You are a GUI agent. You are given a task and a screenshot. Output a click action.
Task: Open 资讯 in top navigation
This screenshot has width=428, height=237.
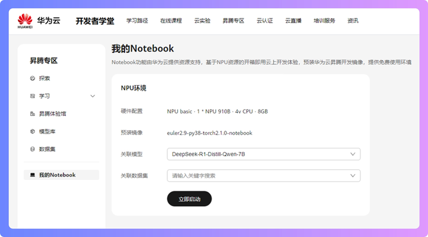pos(353,21)
